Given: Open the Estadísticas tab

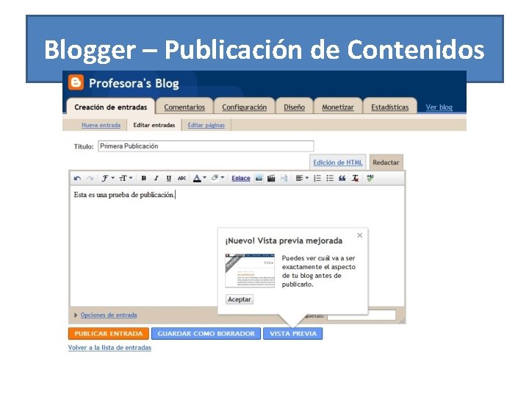Looking at the screenshot, I should (389, 107).
